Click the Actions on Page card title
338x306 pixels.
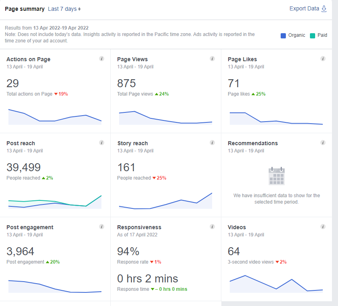click(x=28, y=59)
